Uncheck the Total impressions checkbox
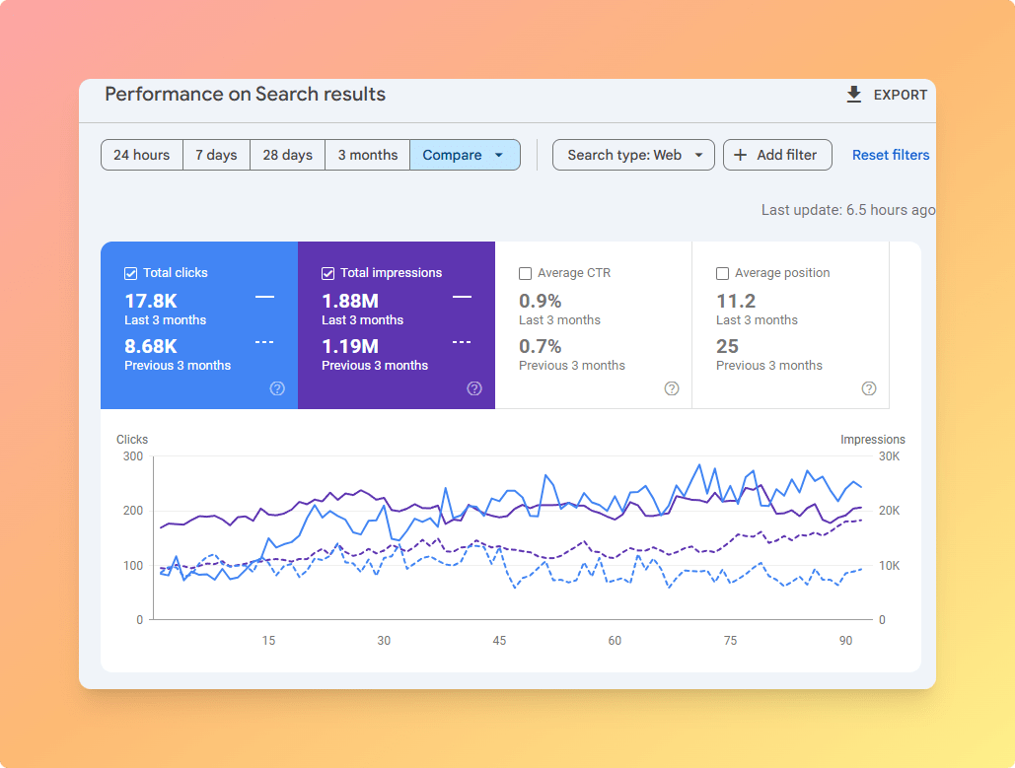Viewport: 1015px width, 768px height. point(328,273)
